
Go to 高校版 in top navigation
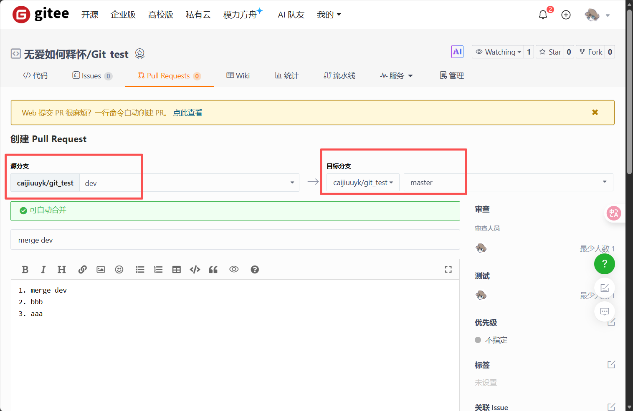tap(161, 15)
